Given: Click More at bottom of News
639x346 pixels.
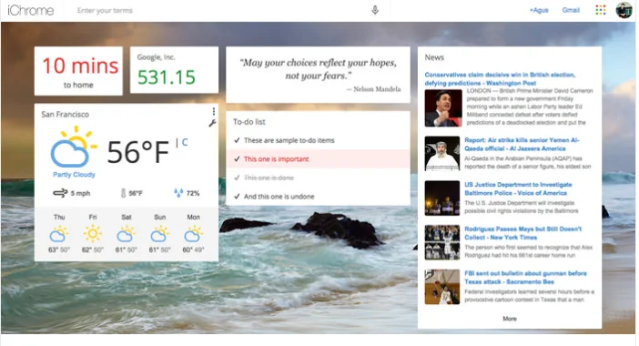Looking at the screenshot, I should pyautogui.click(x=510, y=319).
